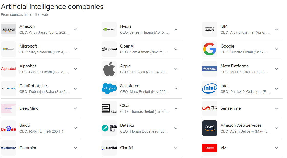The image size is (287, 158).
Task: Expand the Microsoft company entry
Action: point(75,49)
